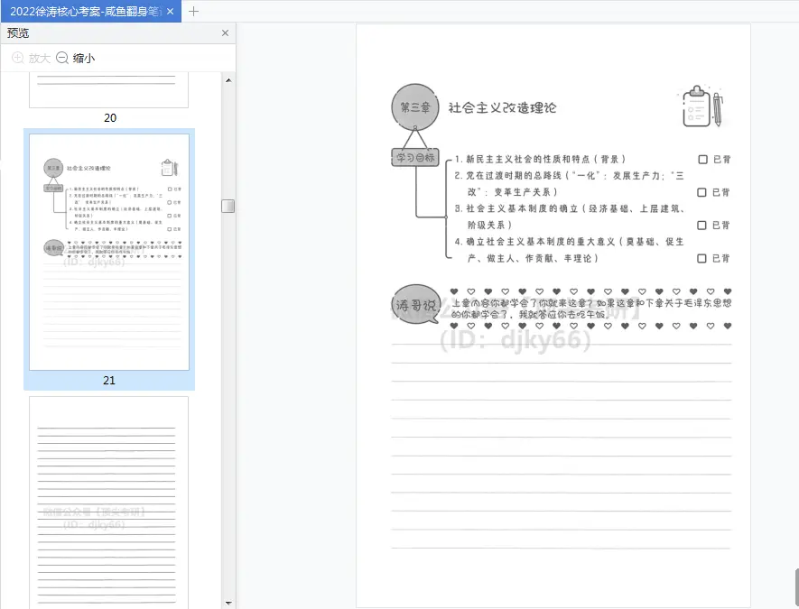Check the 已背 box for item 2 总路线
799x609 pixels.
[701, 192]
